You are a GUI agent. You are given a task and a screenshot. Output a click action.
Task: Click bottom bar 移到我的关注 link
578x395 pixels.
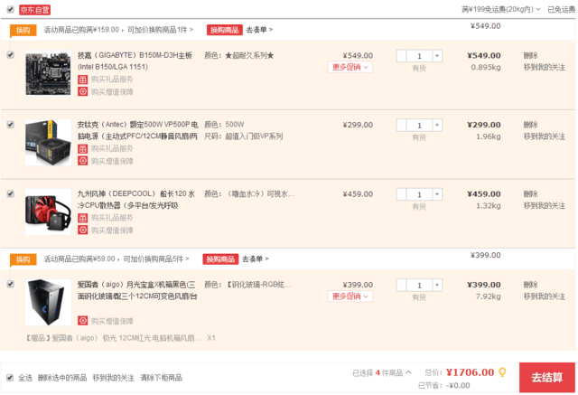tap(114, 378)
